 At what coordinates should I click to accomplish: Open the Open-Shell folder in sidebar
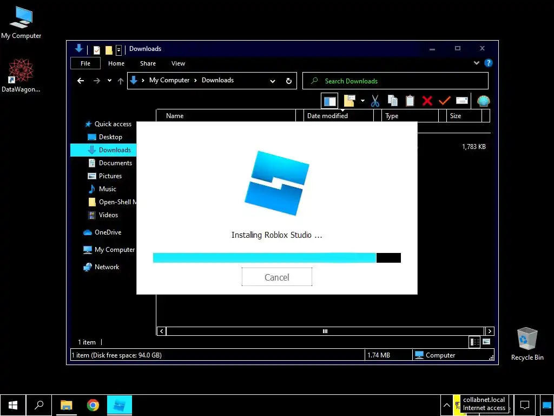coord(111,202)
